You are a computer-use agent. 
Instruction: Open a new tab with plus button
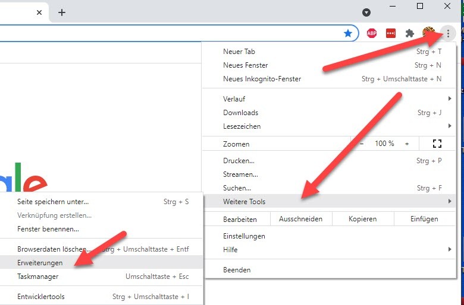pos(62,12)
